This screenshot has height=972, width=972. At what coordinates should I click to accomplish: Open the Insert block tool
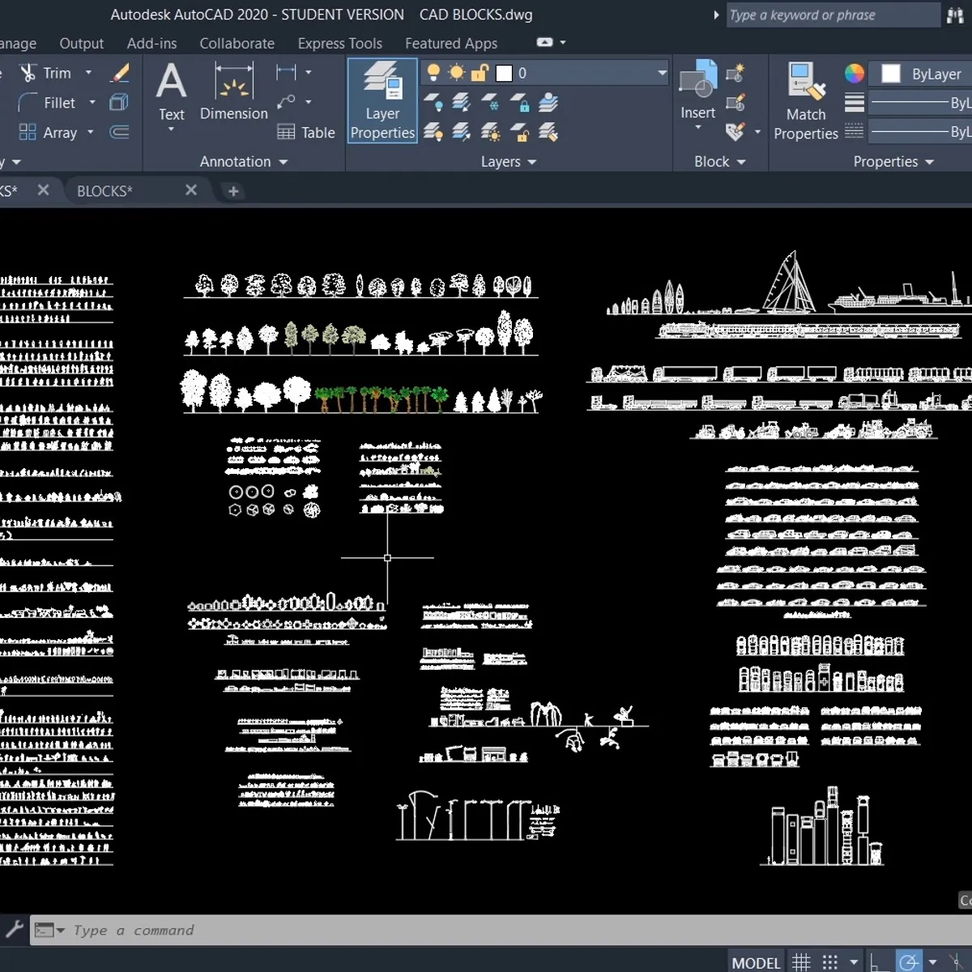tap(697, 89)
